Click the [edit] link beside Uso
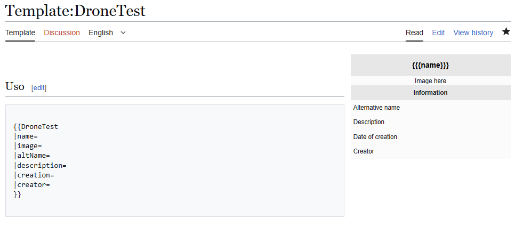The image size is (515, 227). coord(39,88)
